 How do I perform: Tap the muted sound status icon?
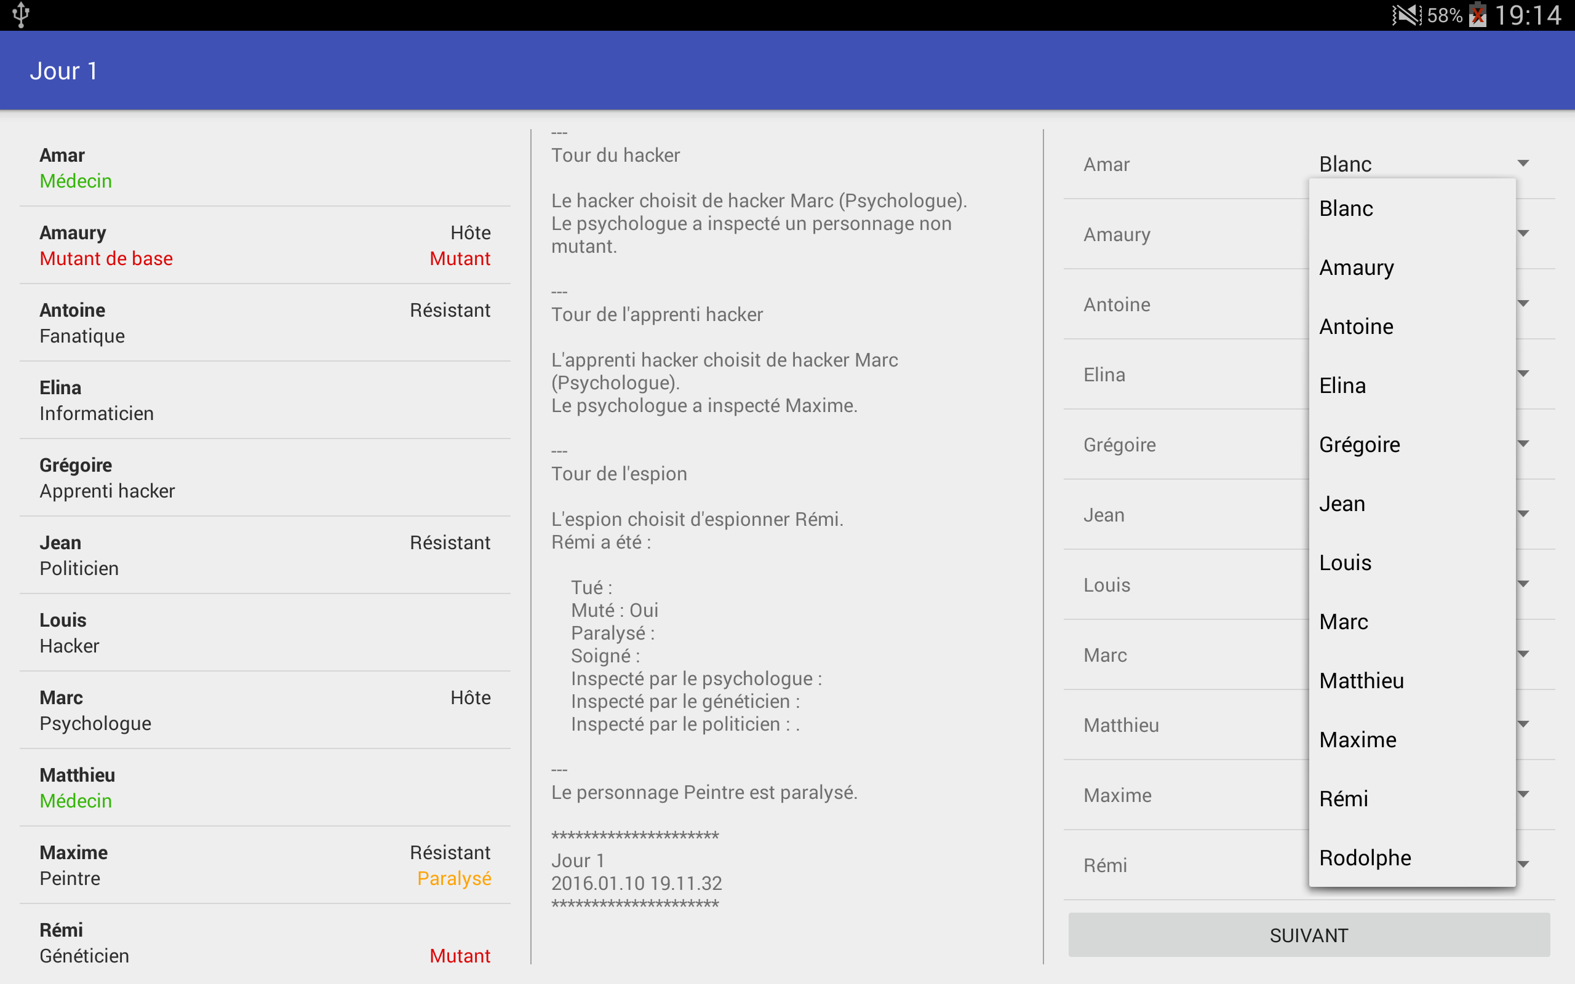coord(1406,14)
